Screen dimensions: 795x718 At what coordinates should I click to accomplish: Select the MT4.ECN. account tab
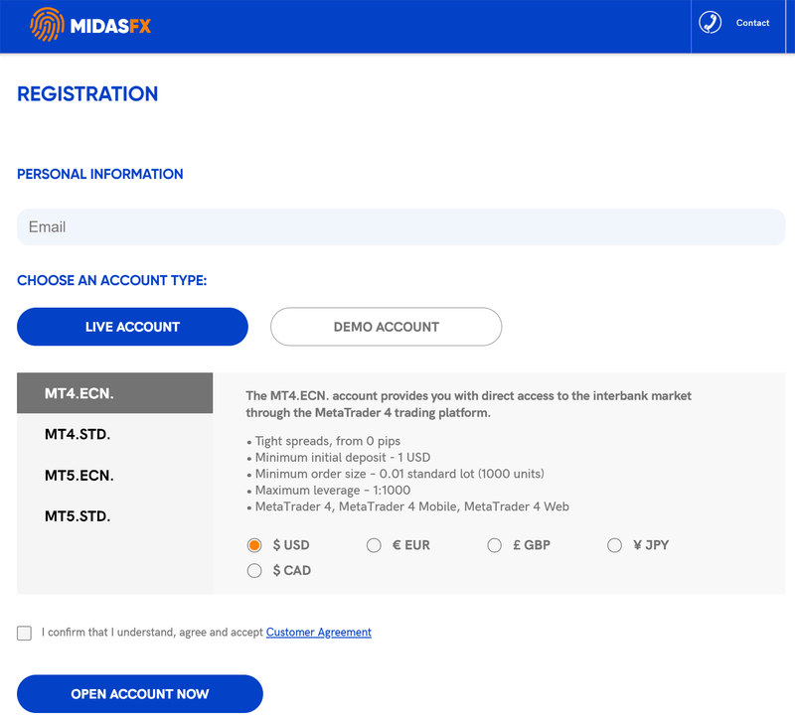point(115,393)
